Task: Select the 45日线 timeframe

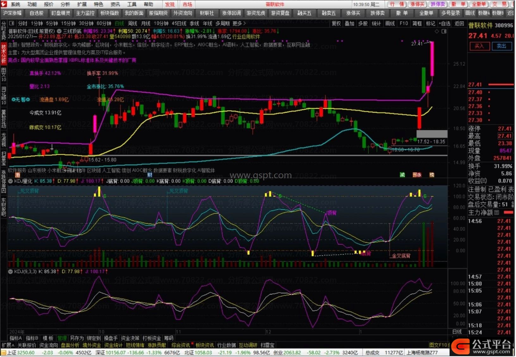Action: (179, 23)
